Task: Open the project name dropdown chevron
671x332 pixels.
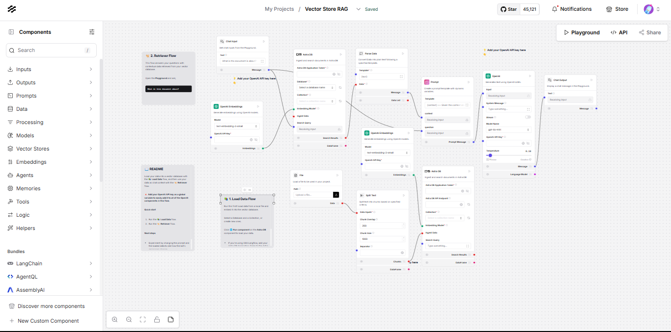Action: 358,9
